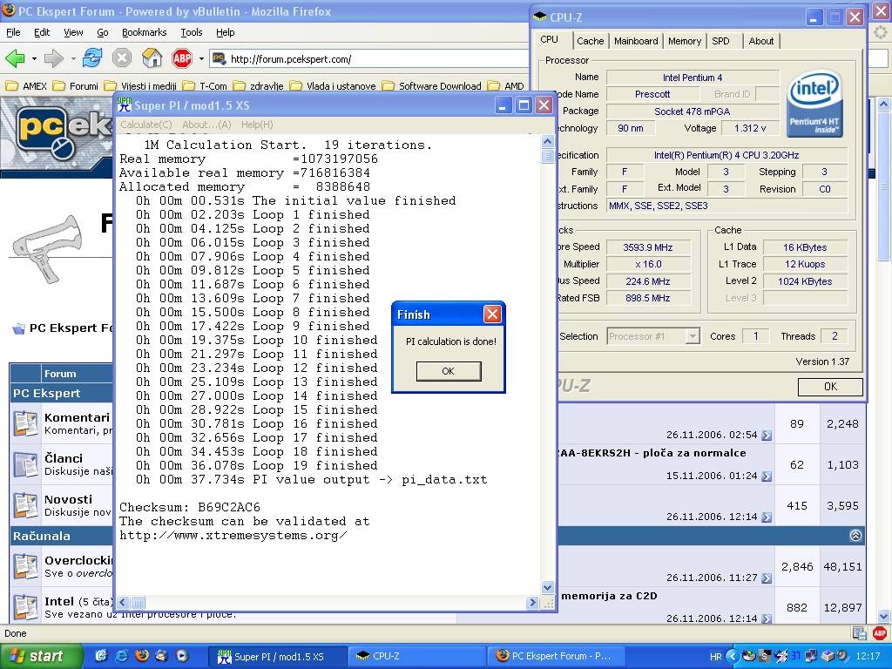
Task: Open the File menu in Firefox
Action: coord(13,32)
